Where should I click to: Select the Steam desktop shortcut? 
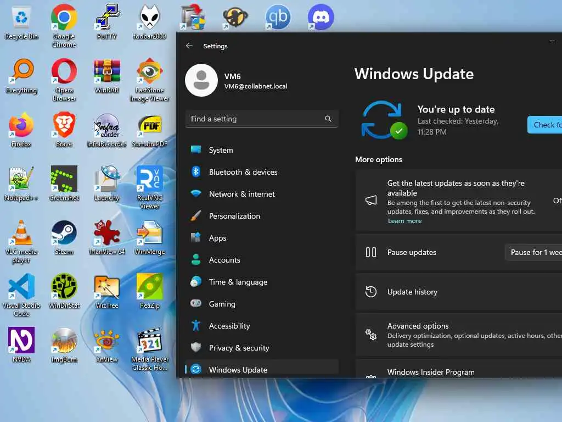coord(64,238)
